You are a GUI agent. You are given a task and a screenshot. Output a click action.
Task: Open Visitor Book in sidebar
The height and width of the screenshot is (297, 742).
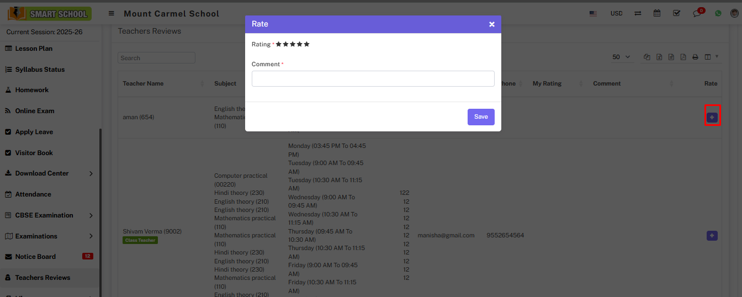point(34,153)
